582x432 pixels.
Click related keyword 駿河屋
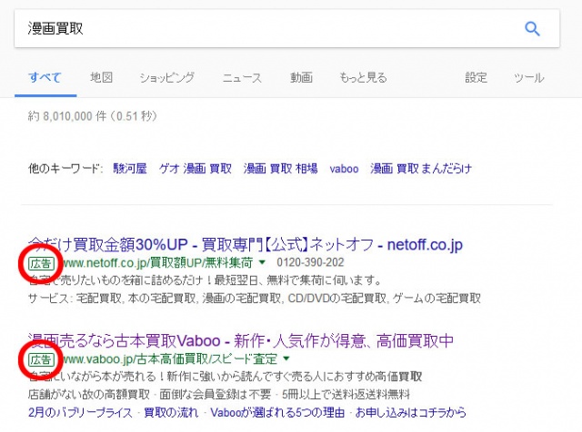[130, 169]
